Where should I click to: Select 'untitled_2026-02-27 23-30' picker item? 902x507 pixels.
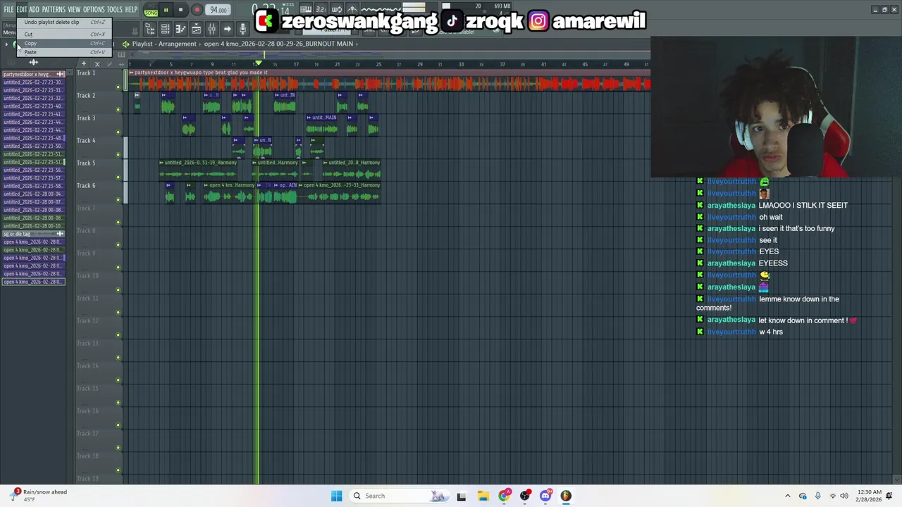coord(34,82)
